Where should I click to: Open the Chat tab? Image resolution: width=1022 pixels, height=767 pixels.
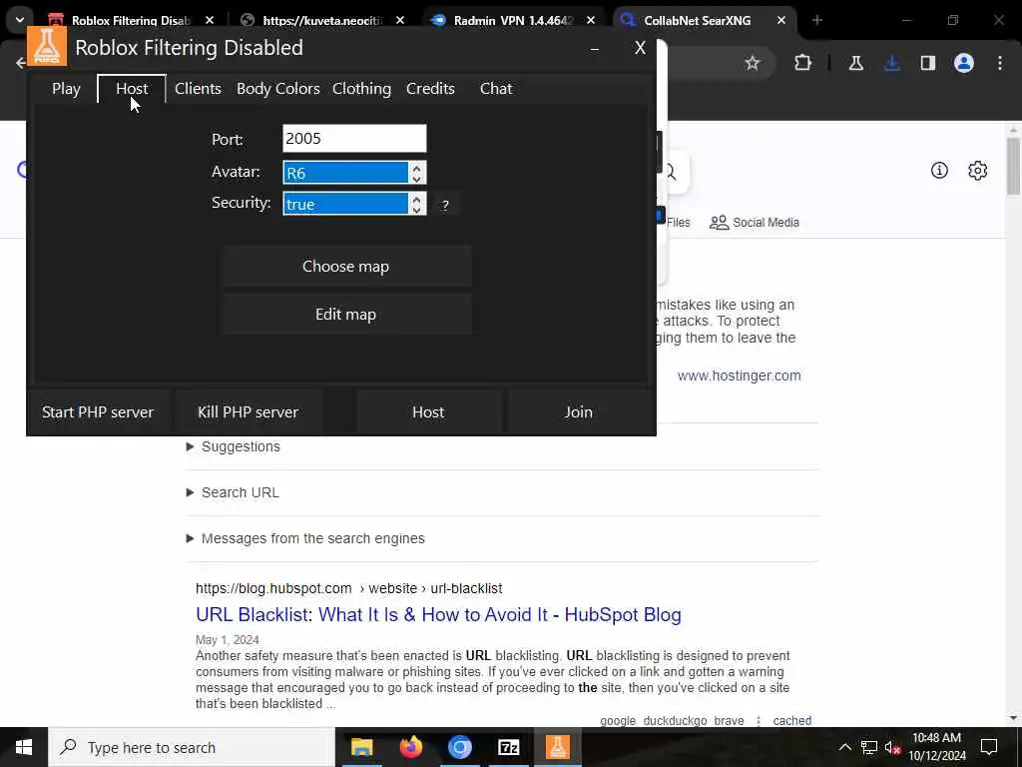(496, 89)
